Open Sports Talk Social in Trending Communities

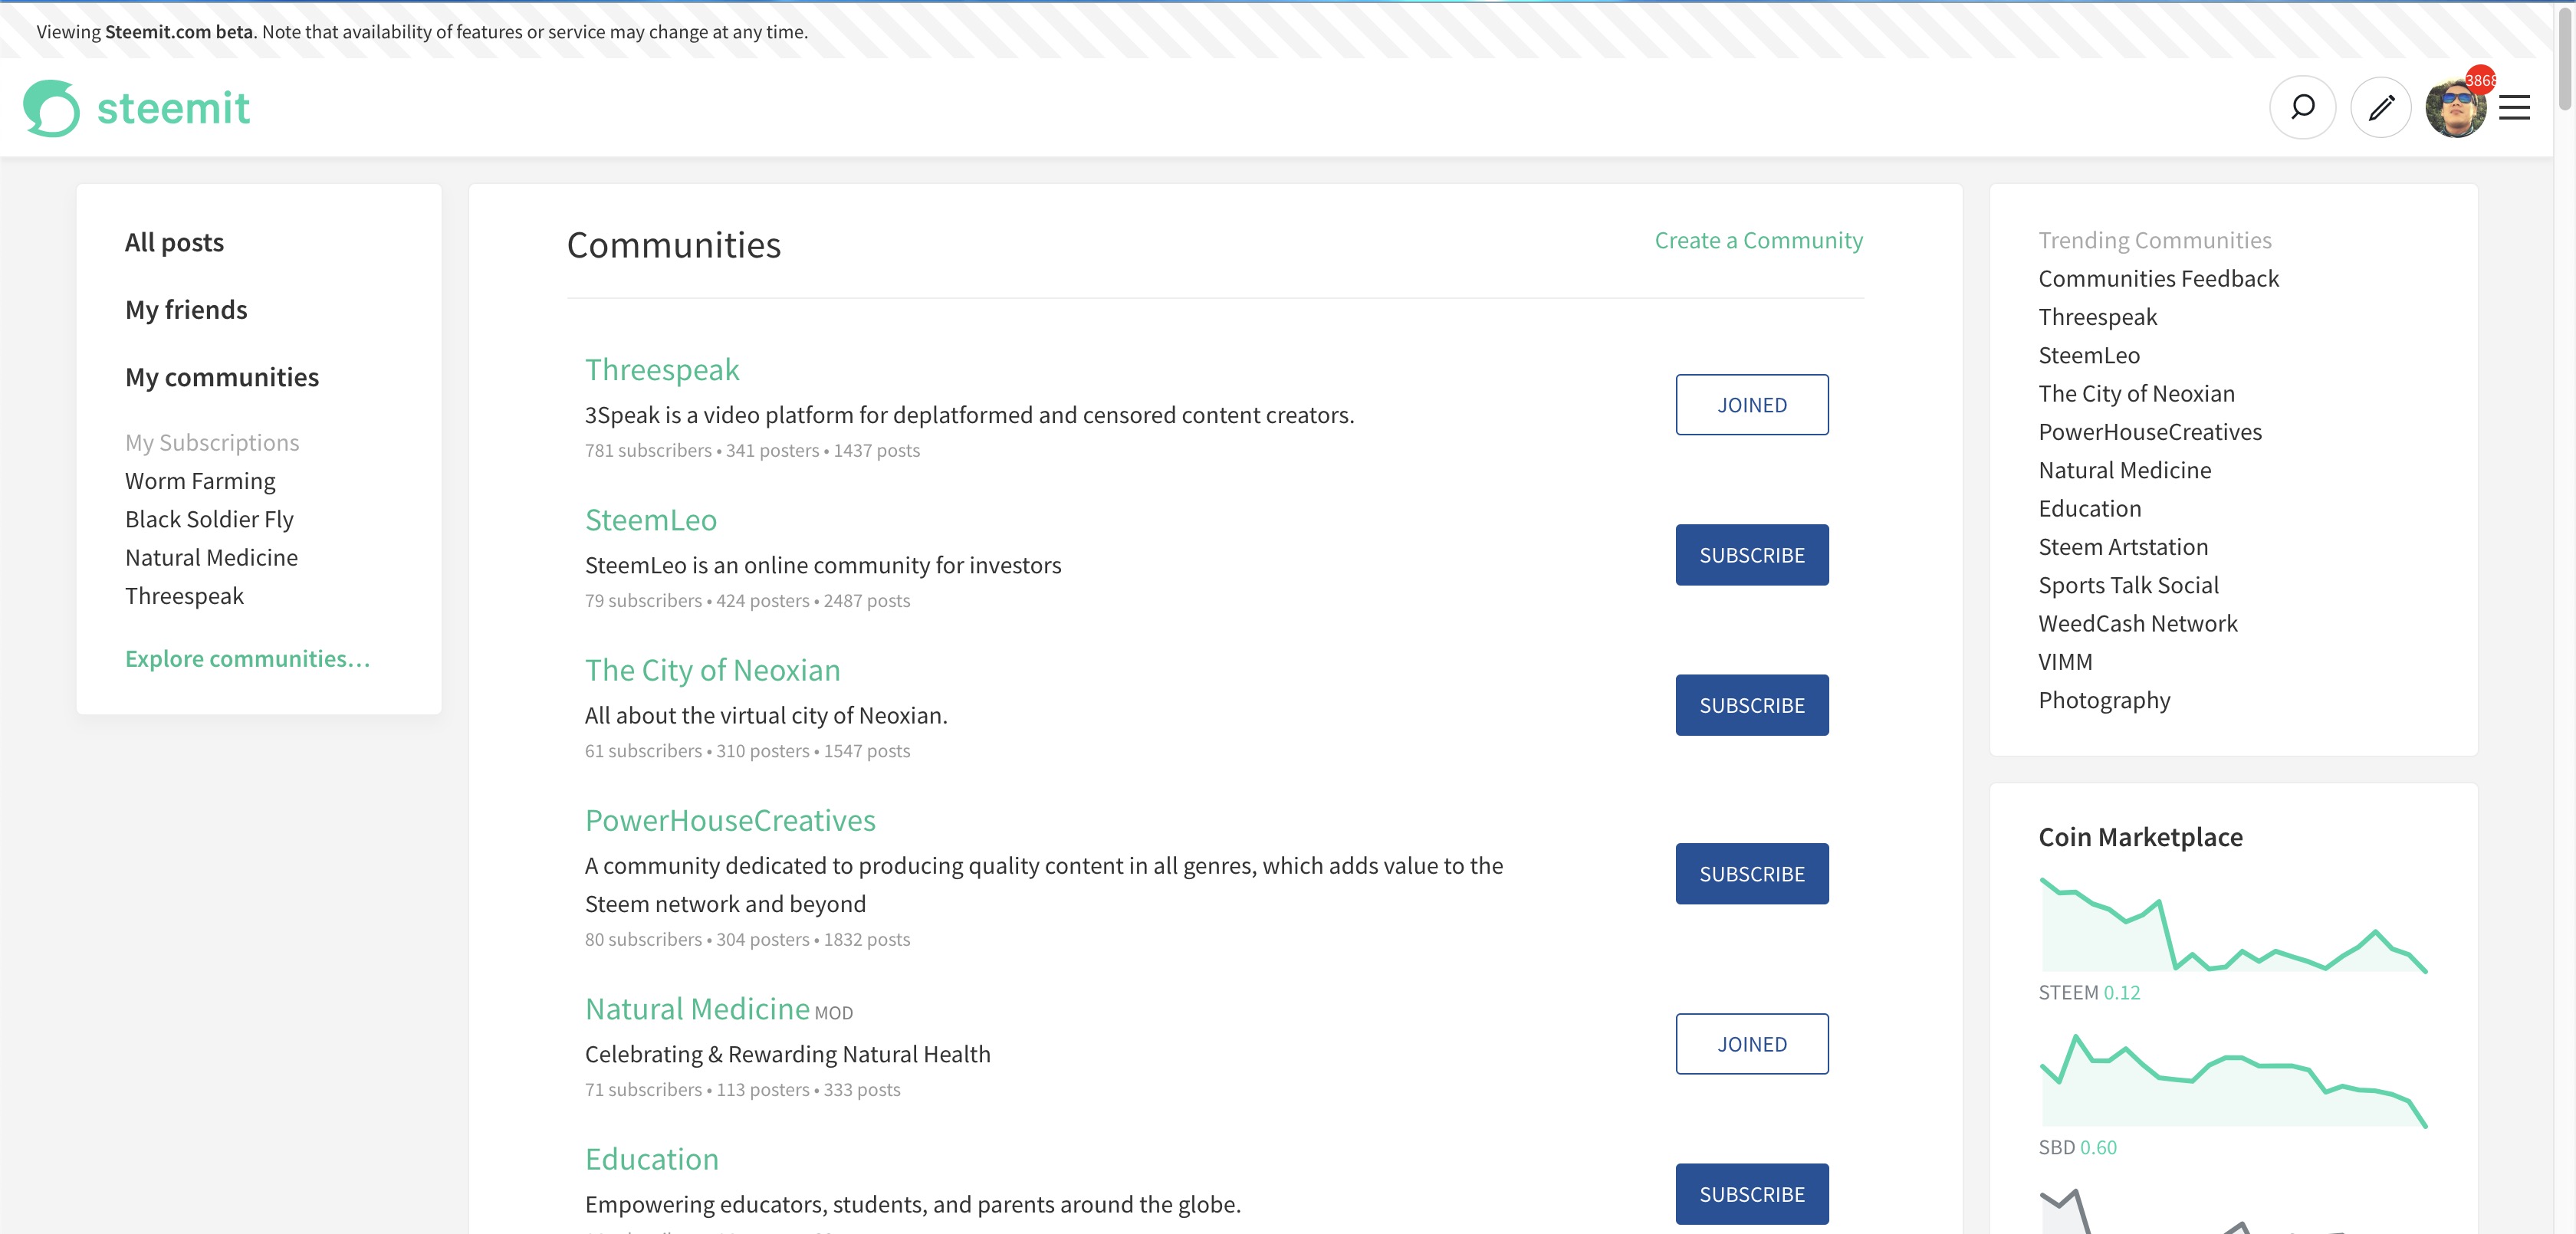tap(2128, 585)
